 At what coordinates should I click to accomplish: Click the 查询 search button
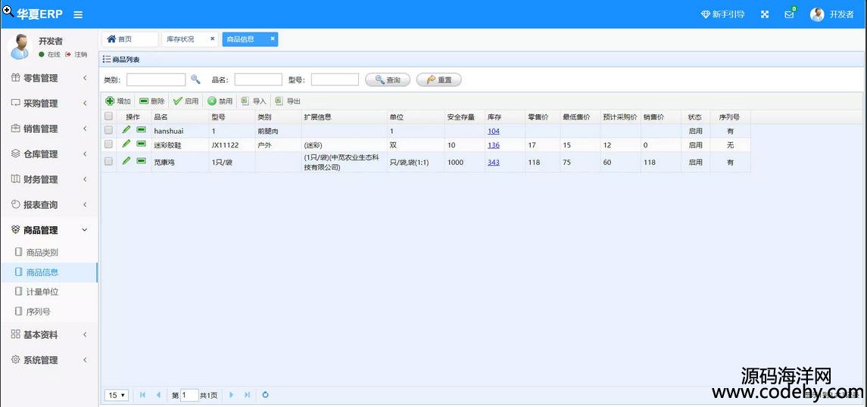point(388,80)
